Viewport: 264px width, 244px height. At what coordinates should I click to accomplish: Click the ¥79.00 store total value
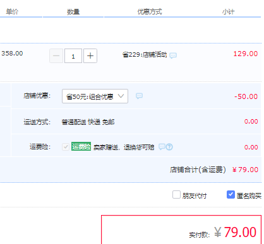tap(246, 170)
